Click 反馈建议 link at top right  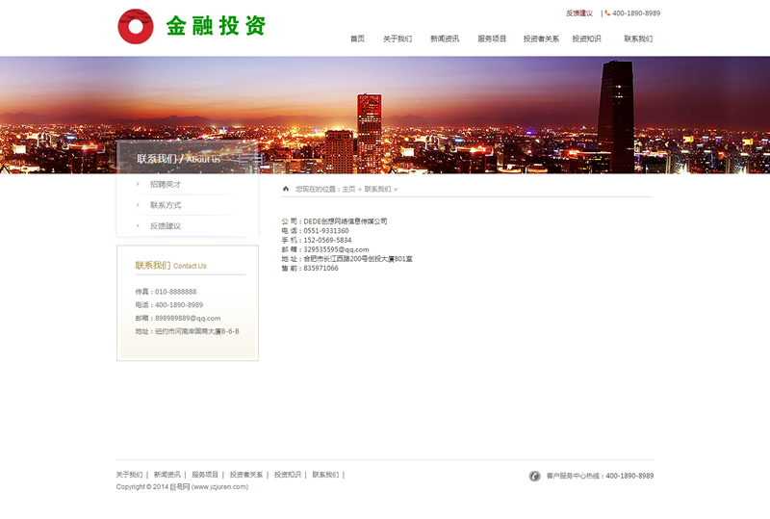pyautogui.click(x=579, y=13)
